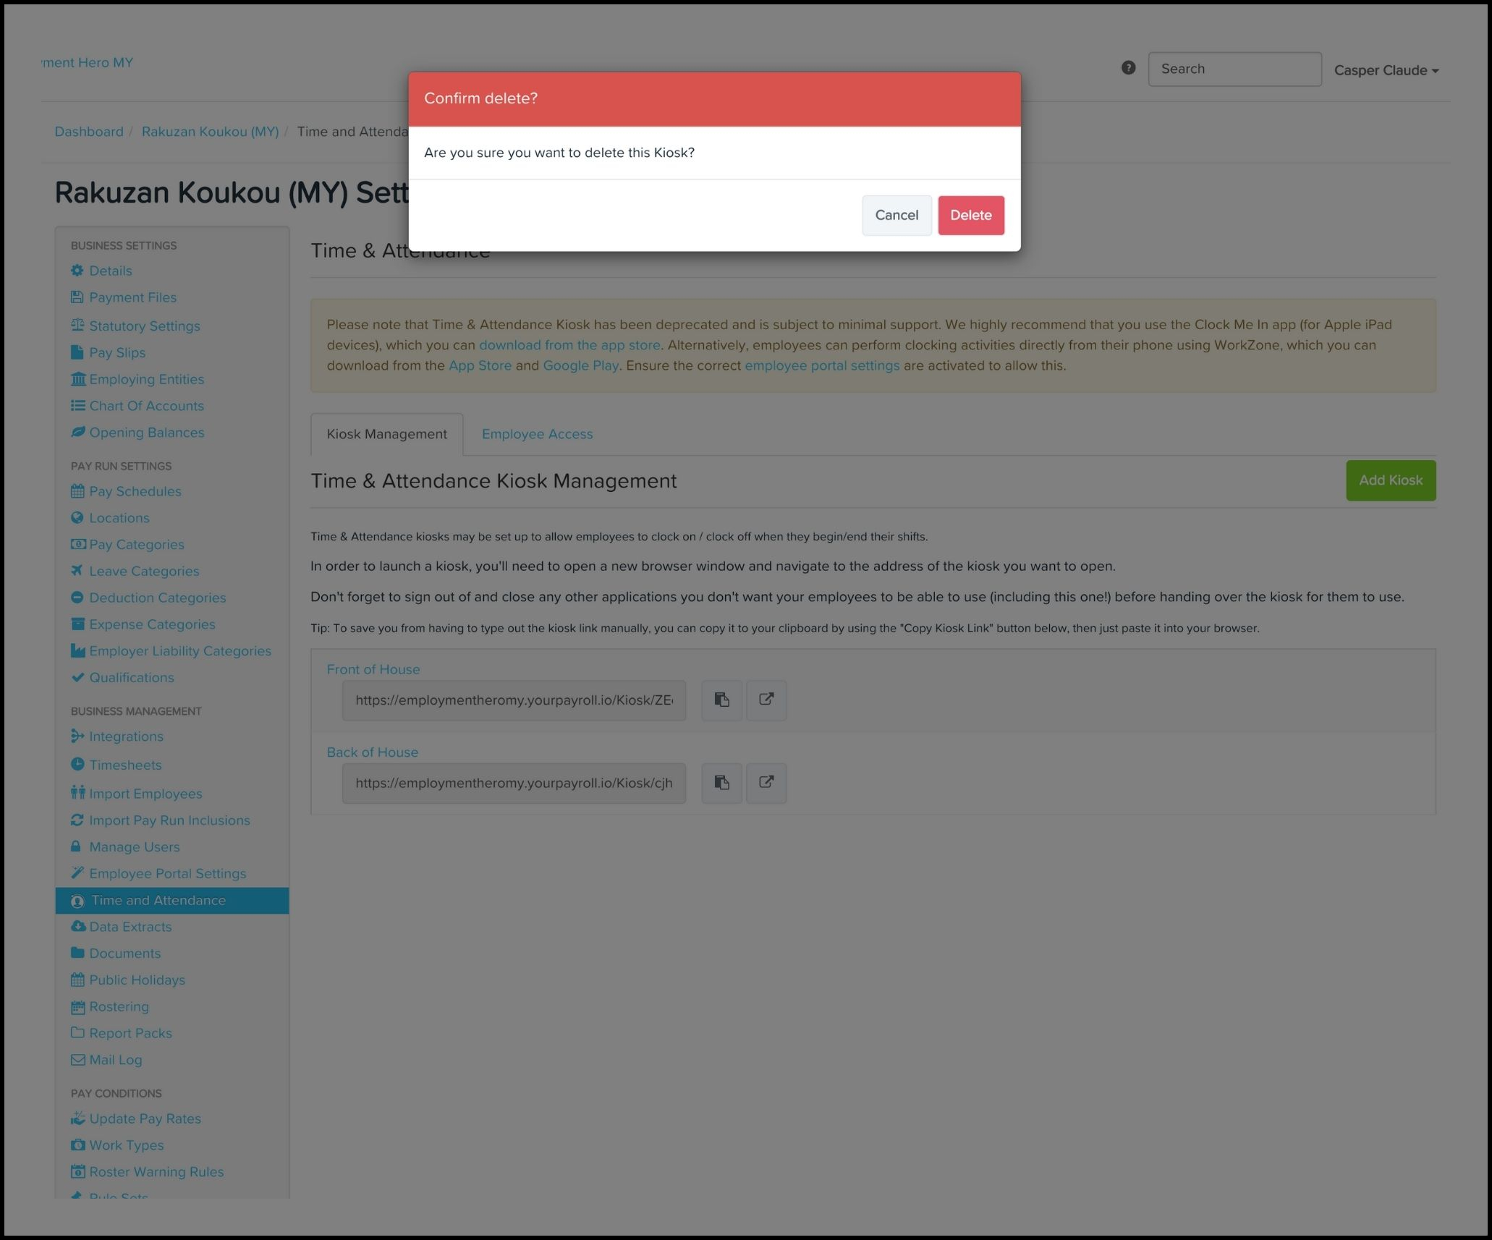The image size is (1492, 1240).
Task: Launch Back of House kiosk external link icon
Action: (x=766, y=783)
